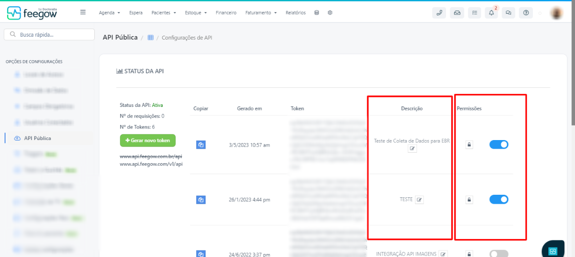This screenshot has height=257, width=575.
Task: Open the chat messages icon button
Action: pos(509,13)
